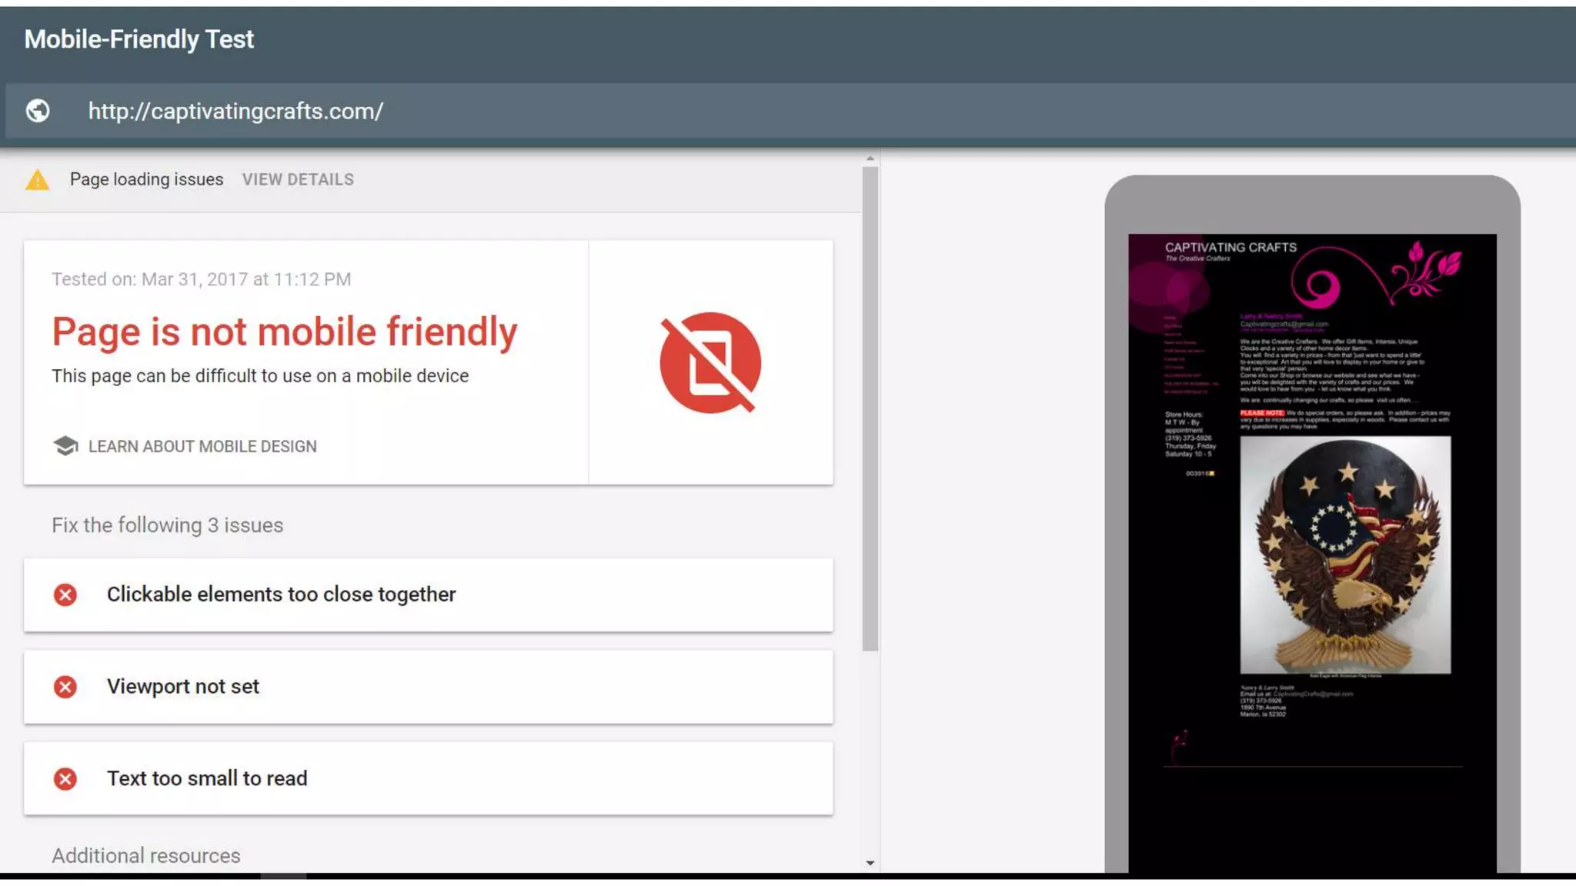Expand Clickable elements too close together issue
Viewport: 1576px width, 886px height.
428,595
